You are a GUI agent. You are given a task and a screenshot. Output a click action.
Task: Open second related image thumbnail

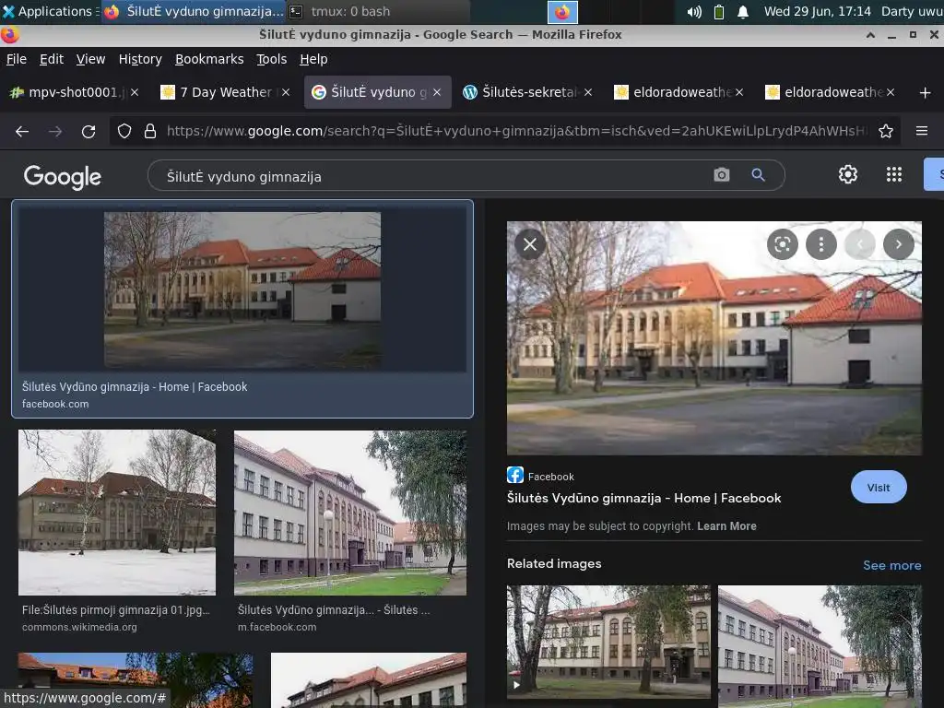[x=820, y=645]
